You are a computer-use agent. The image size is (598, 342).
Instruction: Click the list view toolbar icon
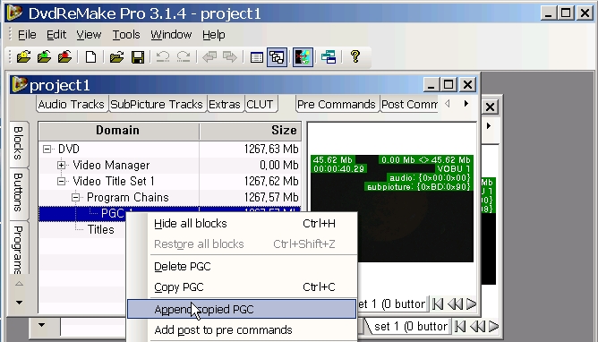256,57
